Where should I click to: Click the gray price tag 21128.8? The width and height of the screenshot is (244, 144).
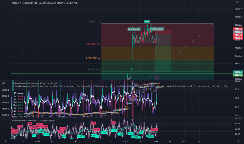[x=238, y=32]
